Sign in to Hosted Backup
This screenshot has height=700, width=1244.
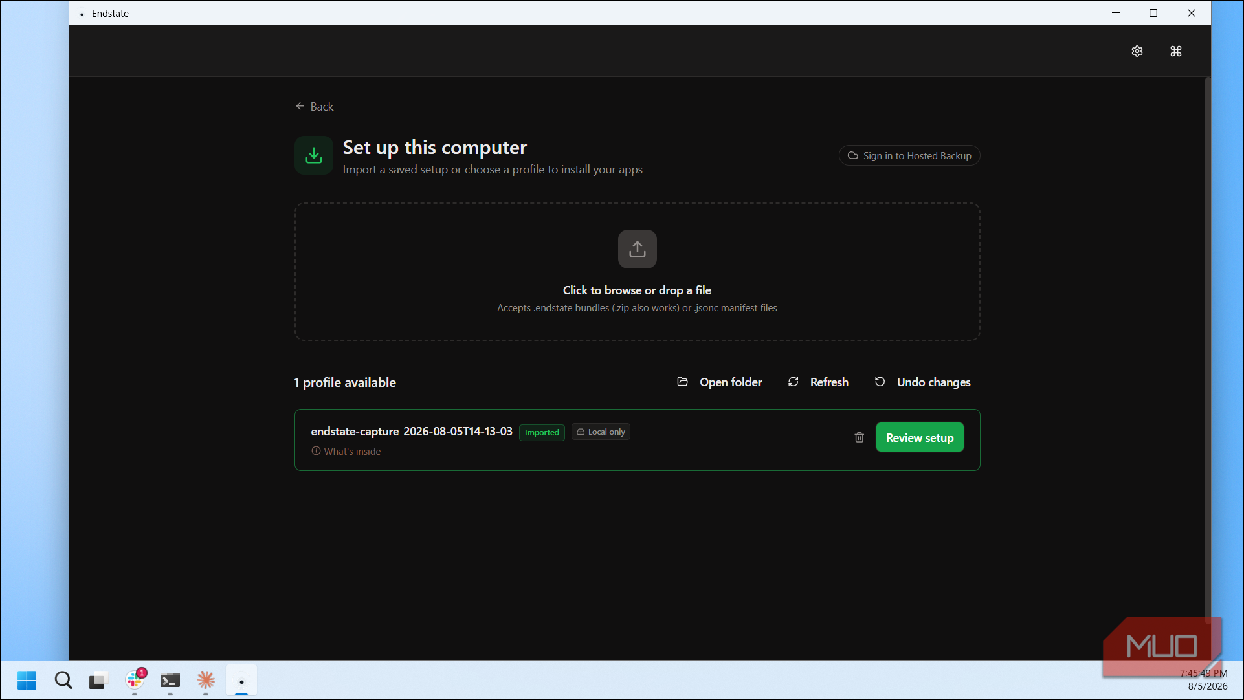point(909,155)
